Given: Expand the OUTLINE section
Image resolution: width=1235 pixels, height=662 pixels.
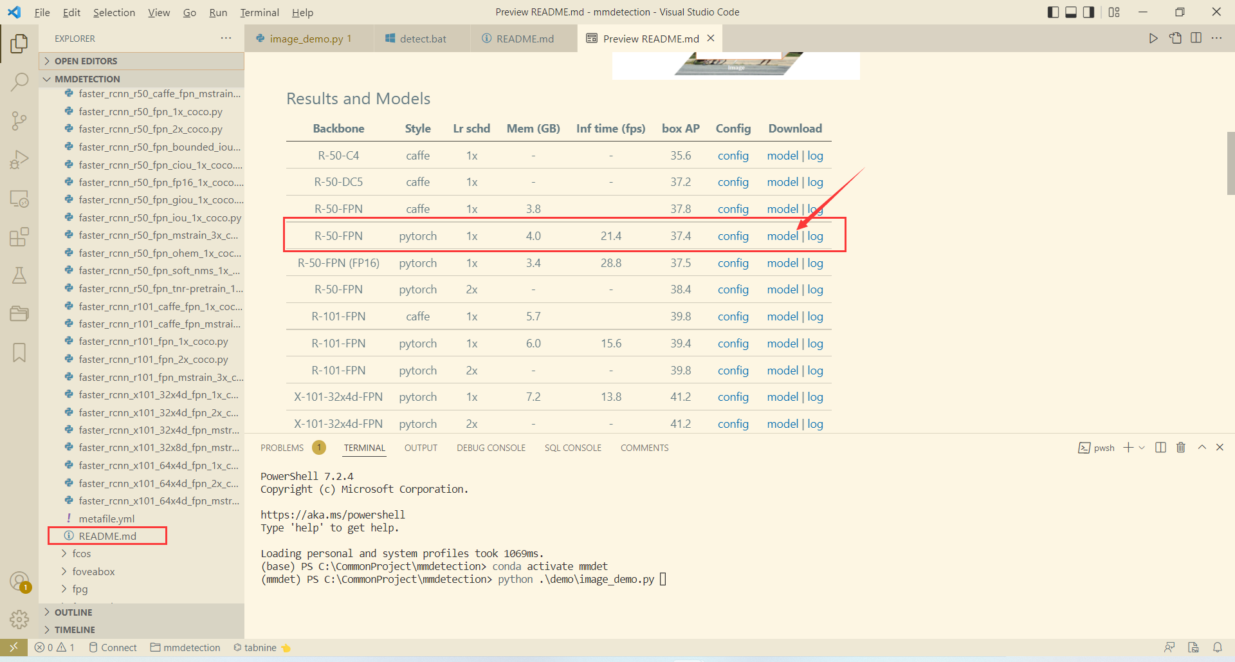Looking at the screenshot, I should pos(142,612).
